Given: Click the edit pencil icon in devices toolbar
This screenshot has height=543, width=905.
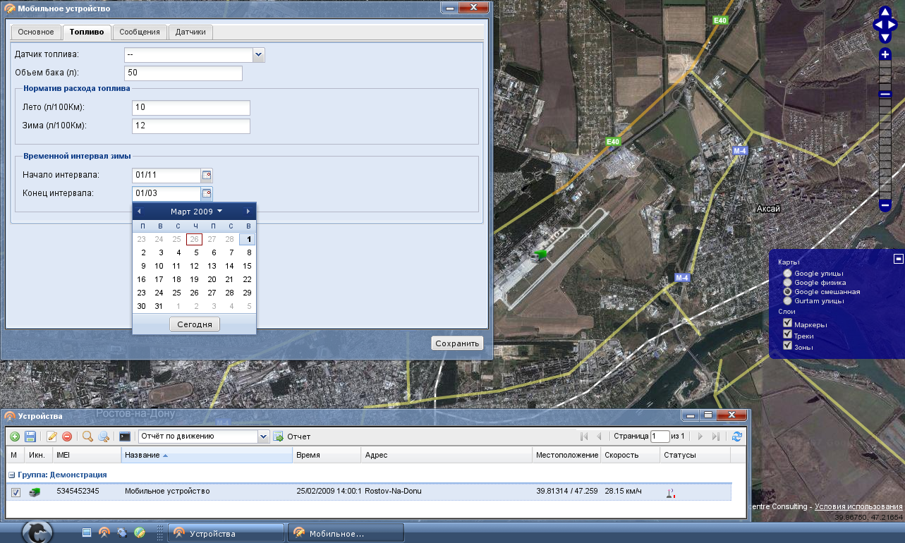Looking at the screenshot, I should coord(52,437).
